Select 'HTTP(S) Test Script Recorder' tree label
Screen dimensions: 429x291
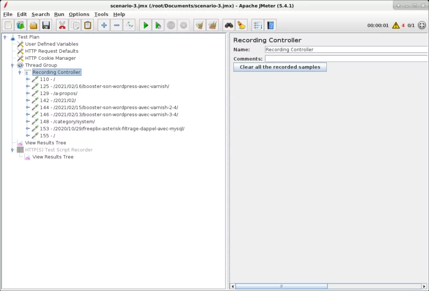click(x=59, y=150)
